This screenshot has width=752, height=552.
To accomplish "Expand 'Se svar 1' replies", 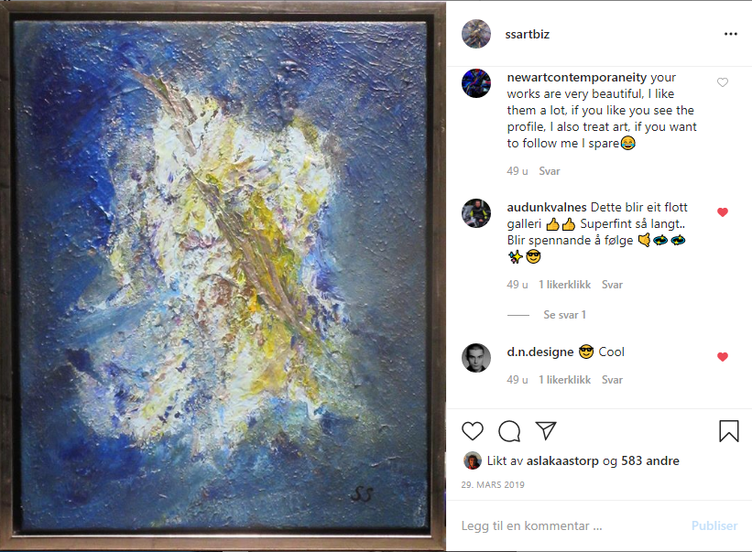I will (564, 315).
